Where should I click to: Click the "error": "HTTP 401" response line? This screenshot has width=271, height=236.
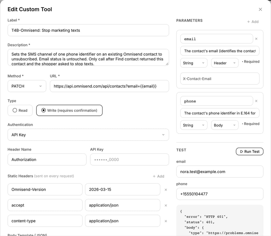206,217
